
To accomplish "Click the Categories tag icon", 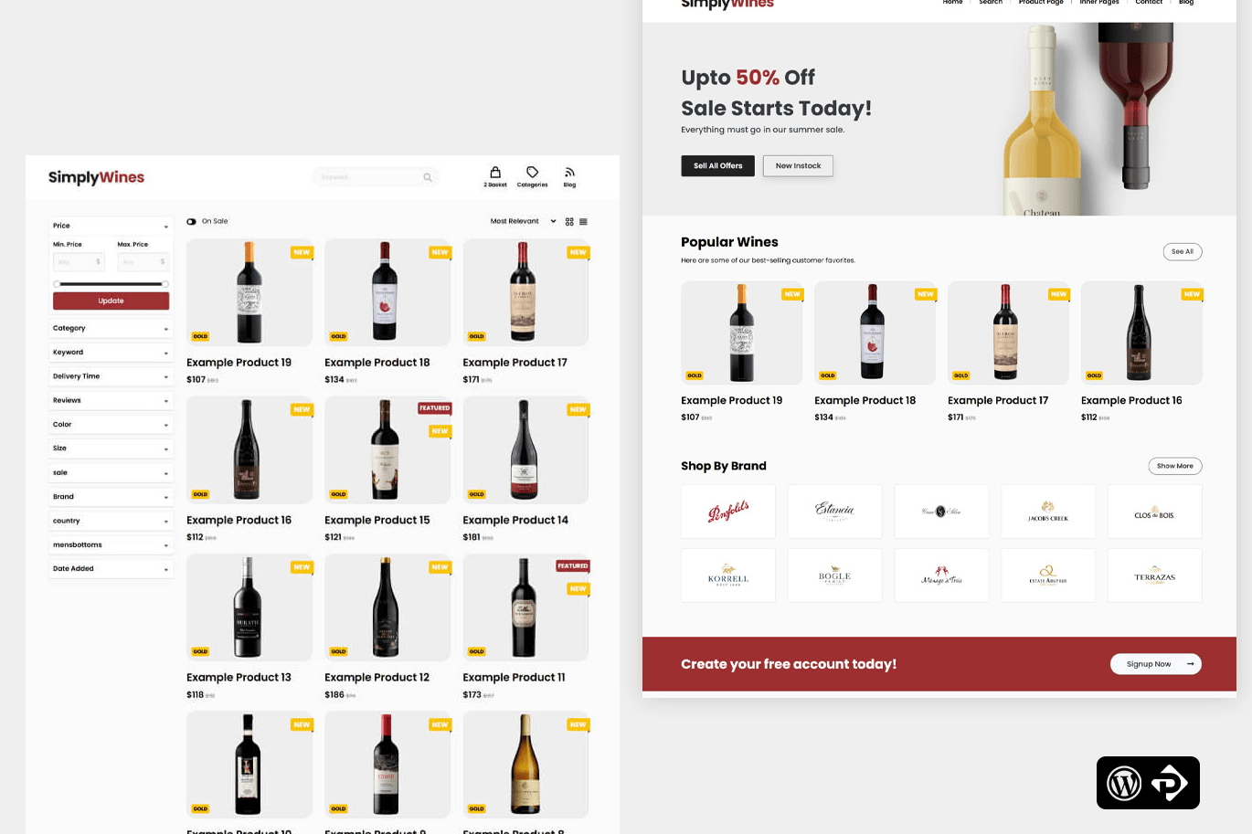I will (x=532, y=172).
